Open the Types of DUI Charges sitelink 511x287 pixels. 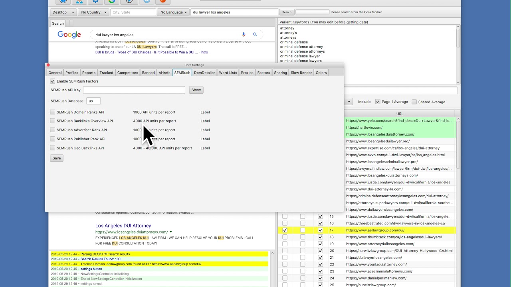pyautogui.click(x=134, y=52)
